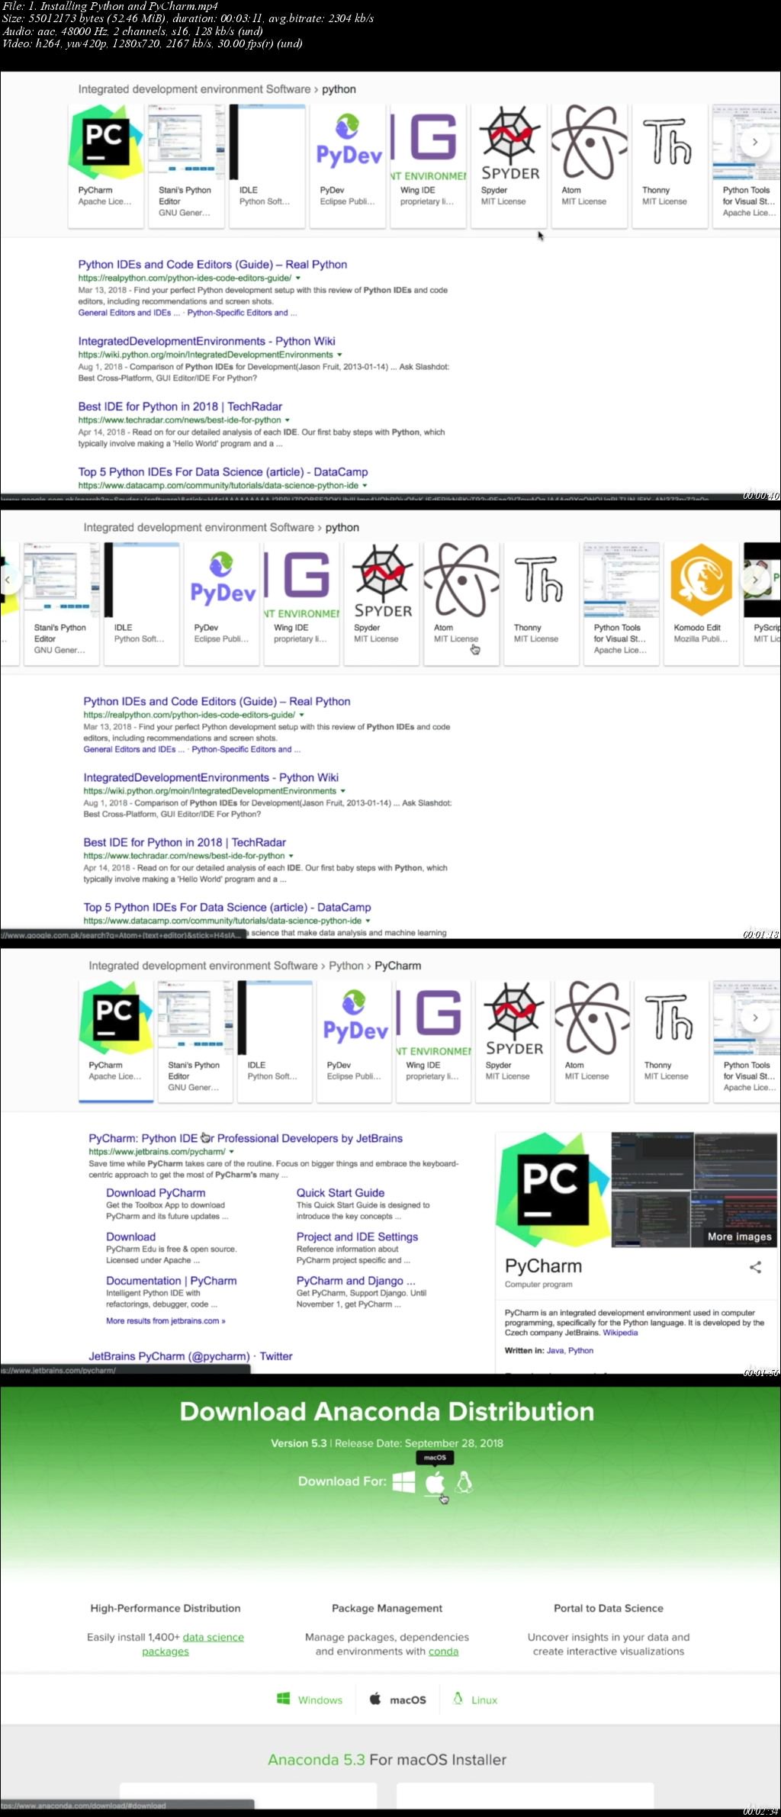The height and width of the screenshot is (1817, 781).
Task: Go back with the carousel's previous arrow
Action: [x=8, y=580]
